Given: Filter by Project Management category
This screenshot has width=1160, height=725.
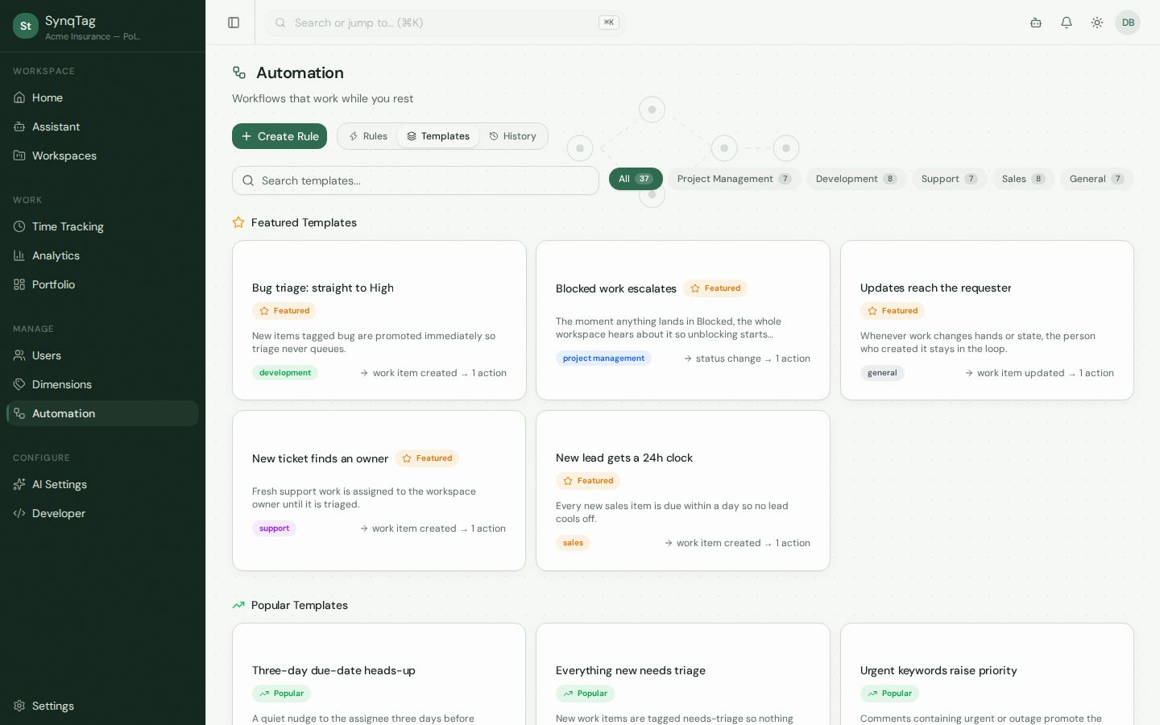Looking at the screenshot, I should click(735, 179).
